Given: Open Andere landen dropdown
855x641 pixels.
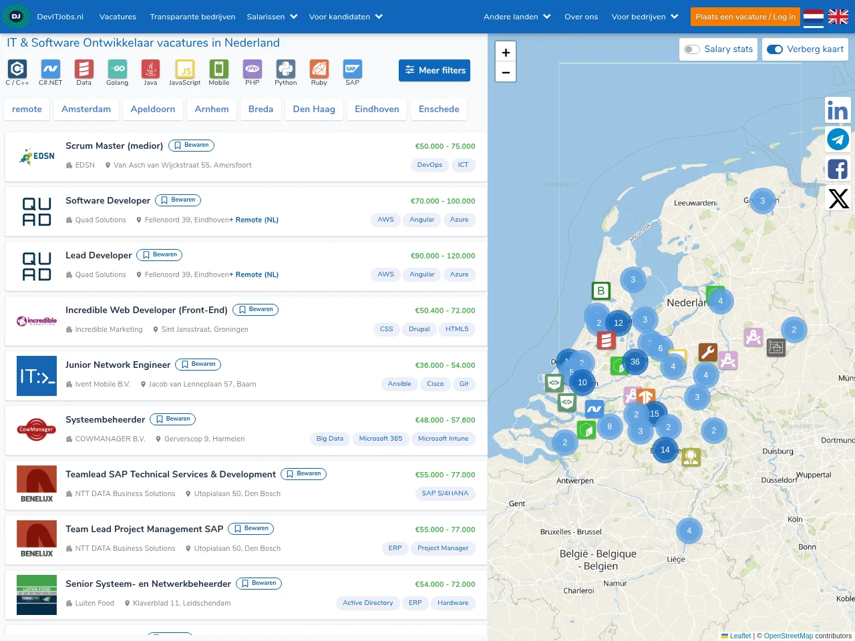Looking at the screenshot, I should pyautogui.click(x=517, y=17).
